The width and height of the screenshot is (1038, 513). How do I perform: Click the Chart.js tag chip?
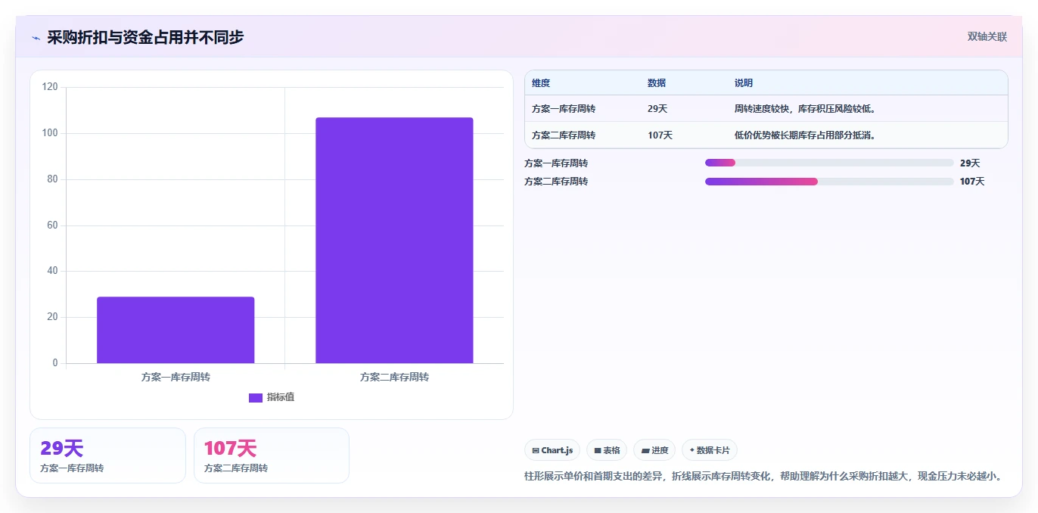point(552,450)
